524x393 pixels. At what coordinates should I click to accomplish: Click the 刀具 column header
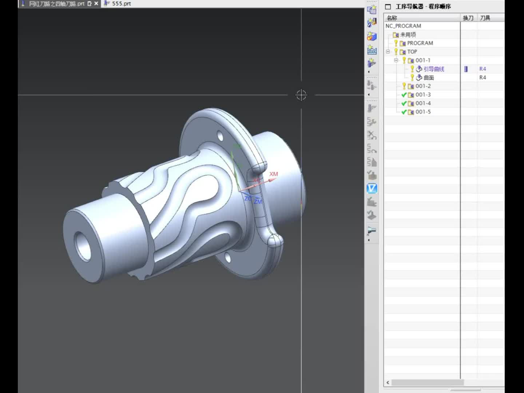pos(491,18)
